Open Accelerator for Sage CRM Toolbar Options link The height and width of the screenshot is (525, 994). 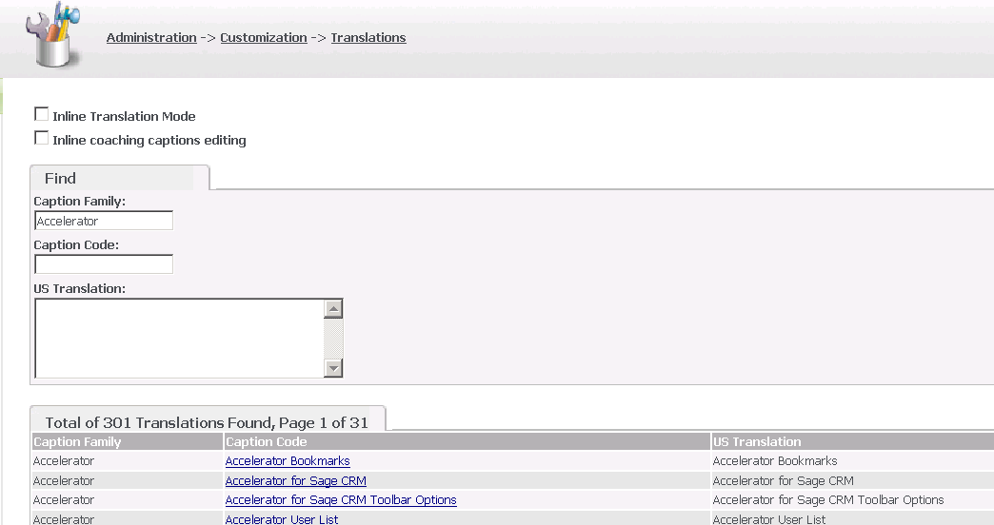pos(341,499)
